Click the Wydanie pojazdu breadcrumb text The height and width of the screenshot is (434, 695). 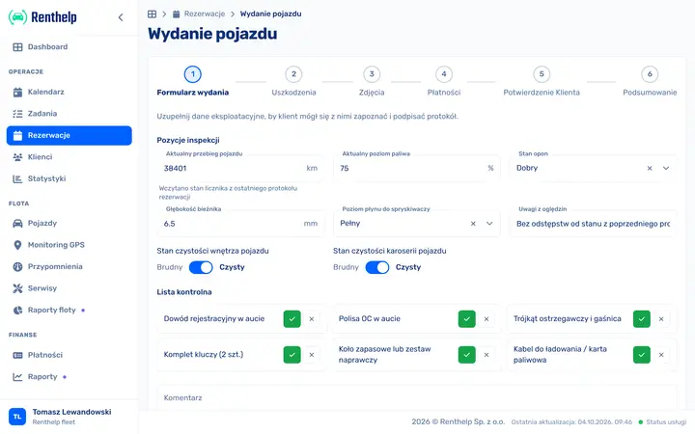[x=271, y=14]
